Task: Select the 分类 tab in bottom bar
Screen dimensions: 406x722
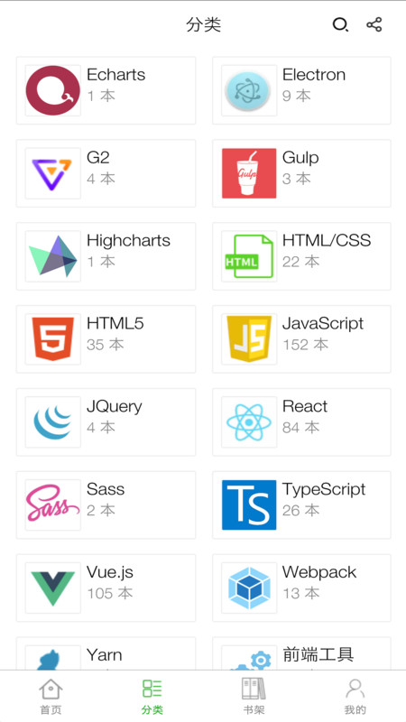Action: point(152,697)
